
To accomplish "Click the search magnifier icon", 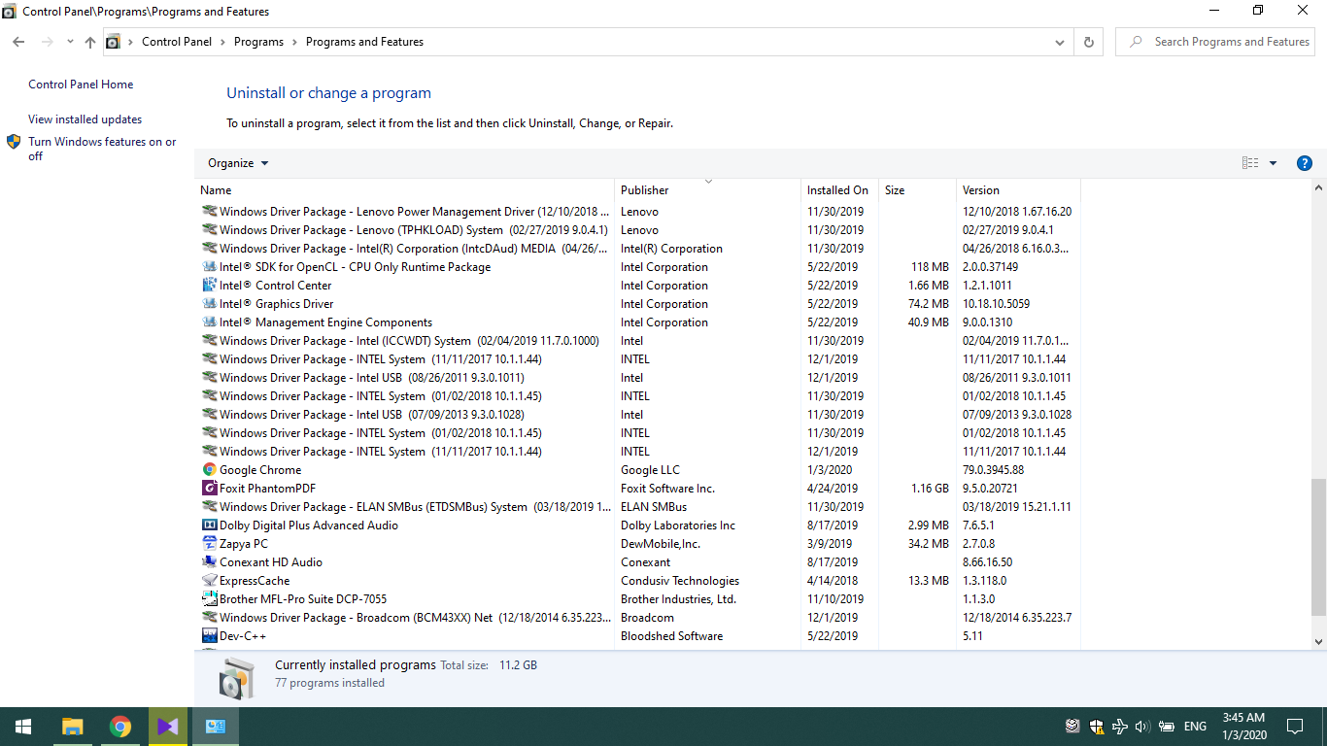I will (1136, 42).
